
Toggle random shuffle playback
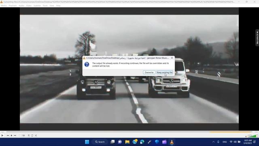coord(36,135)
